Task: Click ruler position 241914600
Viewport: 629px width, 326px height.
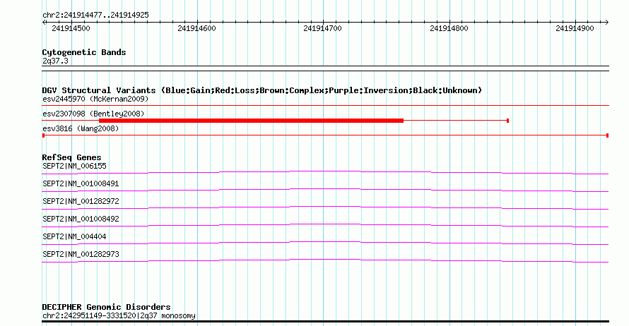Action: coord(196,28)
